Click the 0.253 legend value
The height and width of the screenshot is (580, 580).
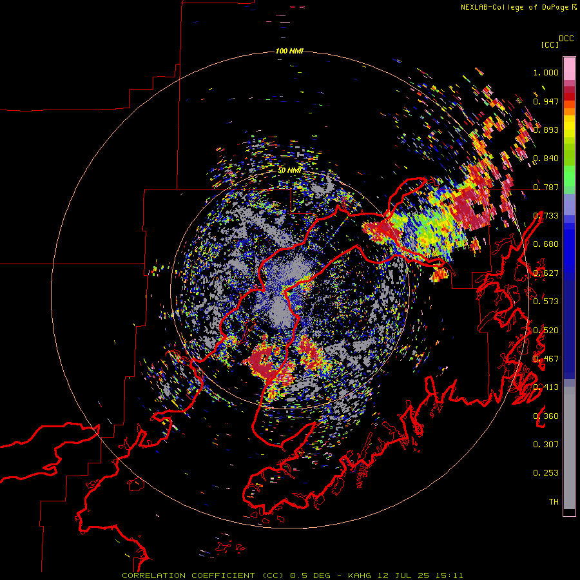coord(546,473)
